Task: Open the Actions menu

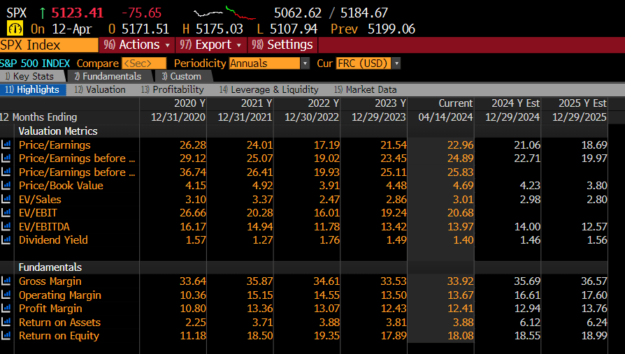Action: pyautogui.click(x=137, y=45)
